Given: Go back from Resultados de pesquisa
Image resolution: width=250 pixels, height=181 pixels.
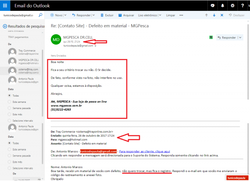Looking at the screenshot, I should tap(5, 26).
